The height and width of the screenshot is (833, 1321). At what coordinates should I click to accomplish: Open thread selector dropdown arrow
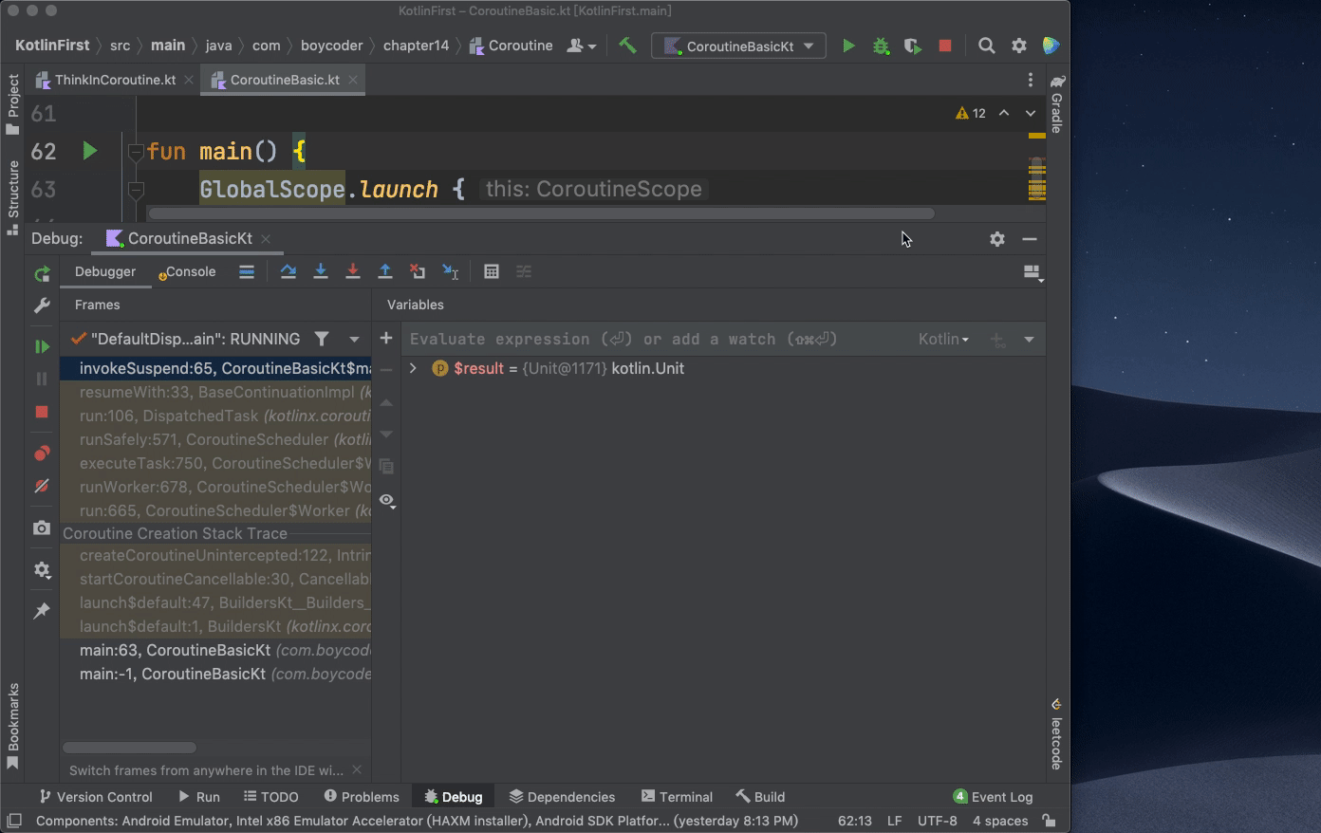[354, 339]
